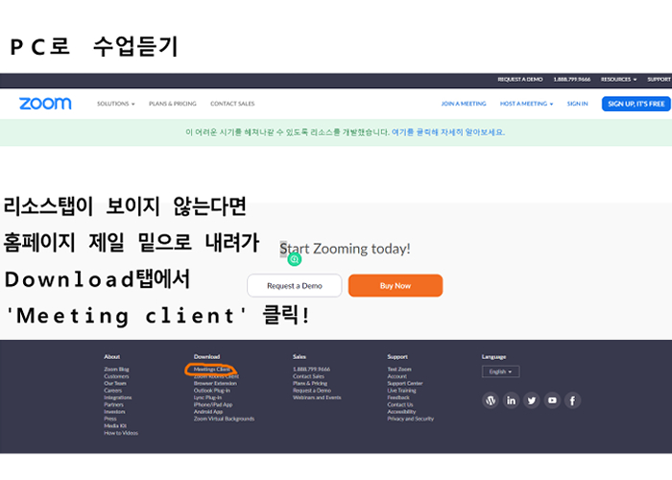Open Test Zoom in the Support column
Viewport: 672px width, 480px height.
pos(399,369)
